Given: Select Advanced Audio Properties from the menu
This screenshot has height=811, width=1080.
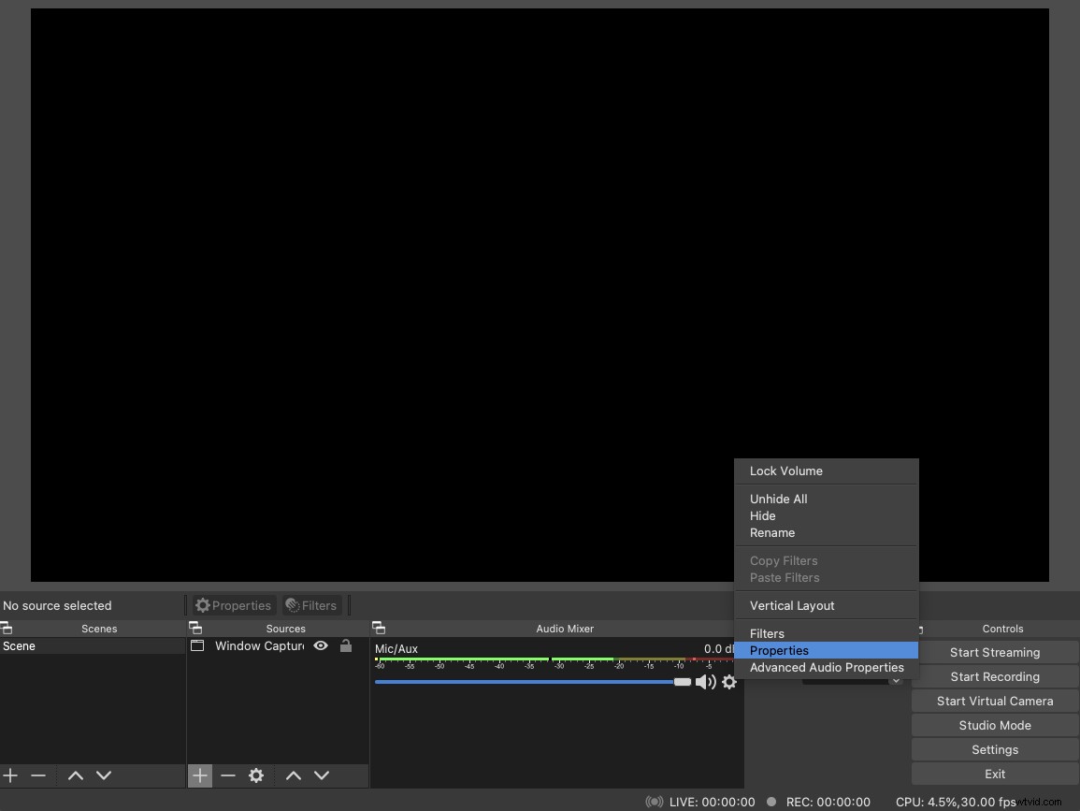Looking at the screenshot, I should 827,667.
